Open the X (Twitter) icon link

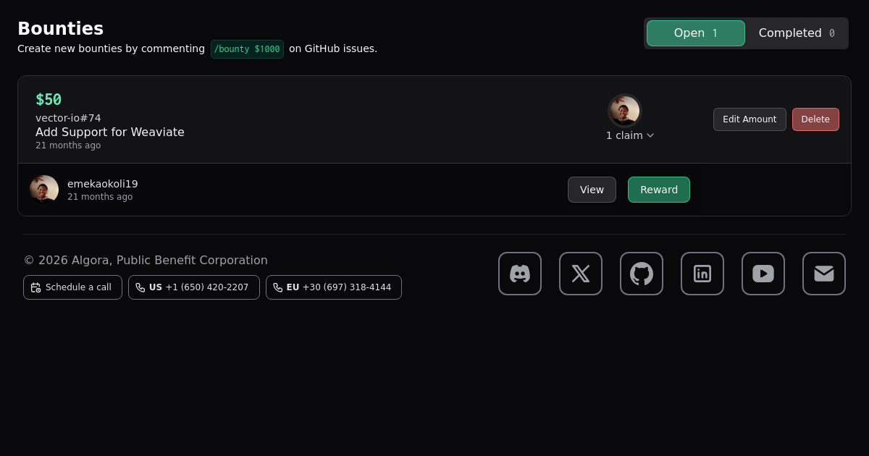pos(581,274)
